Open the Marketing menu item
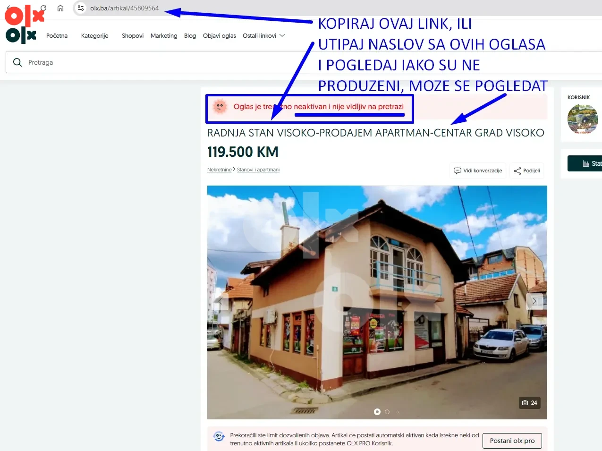602x451 pixels. (x=164, y=36)
